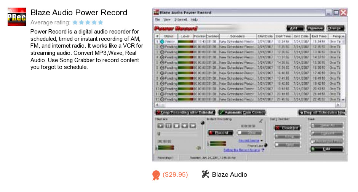Click the Remove schedule button
The height and width of the screenshot is (192, 358).
pyautogui.click(x=315, y=28)
